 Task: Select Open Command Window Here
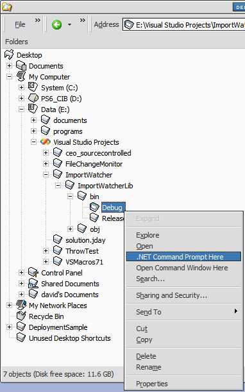click(x=183, y=268)
